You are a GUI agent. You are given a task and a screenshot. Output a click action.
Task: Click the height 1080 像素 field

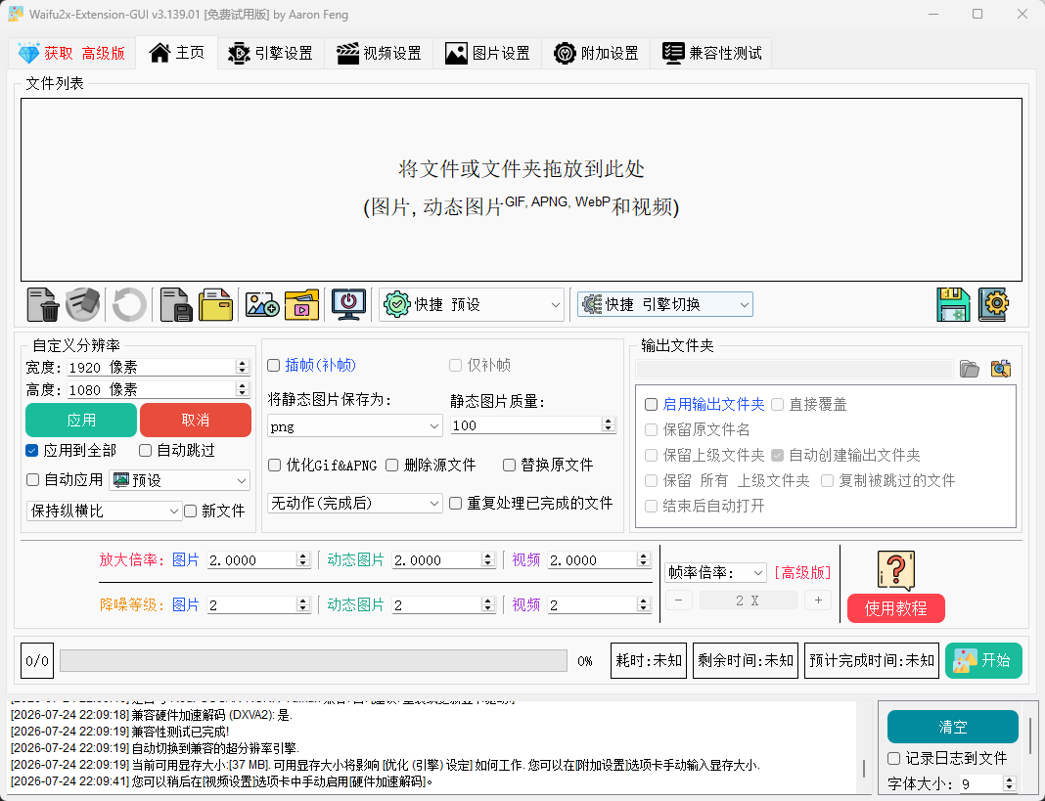158,389
